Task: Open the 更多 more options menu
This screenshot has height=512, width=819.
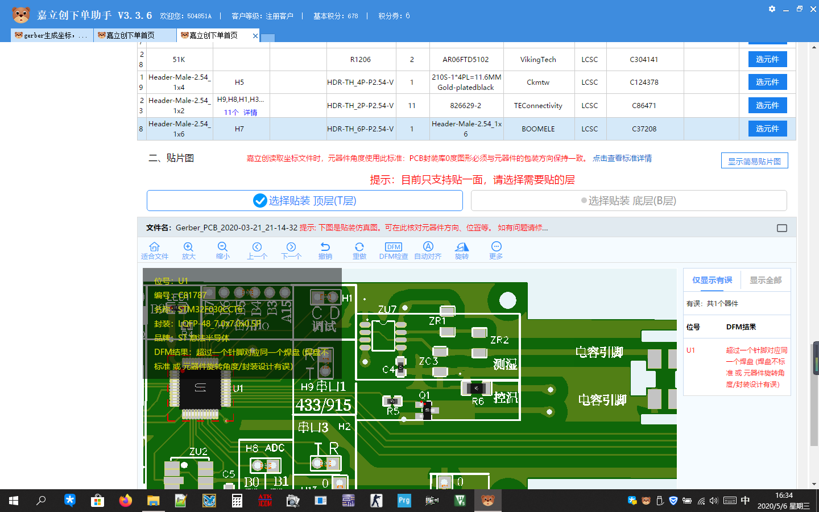Action: (x=496, y=250)
